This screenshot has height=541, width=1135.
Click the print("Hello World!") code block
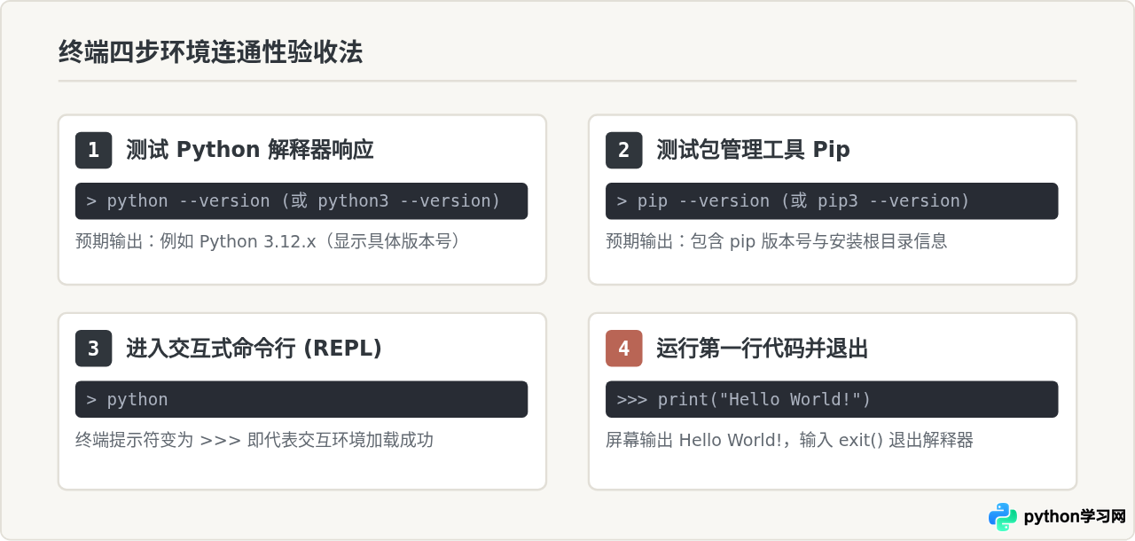pyautogui.click(x=832, y=399)
